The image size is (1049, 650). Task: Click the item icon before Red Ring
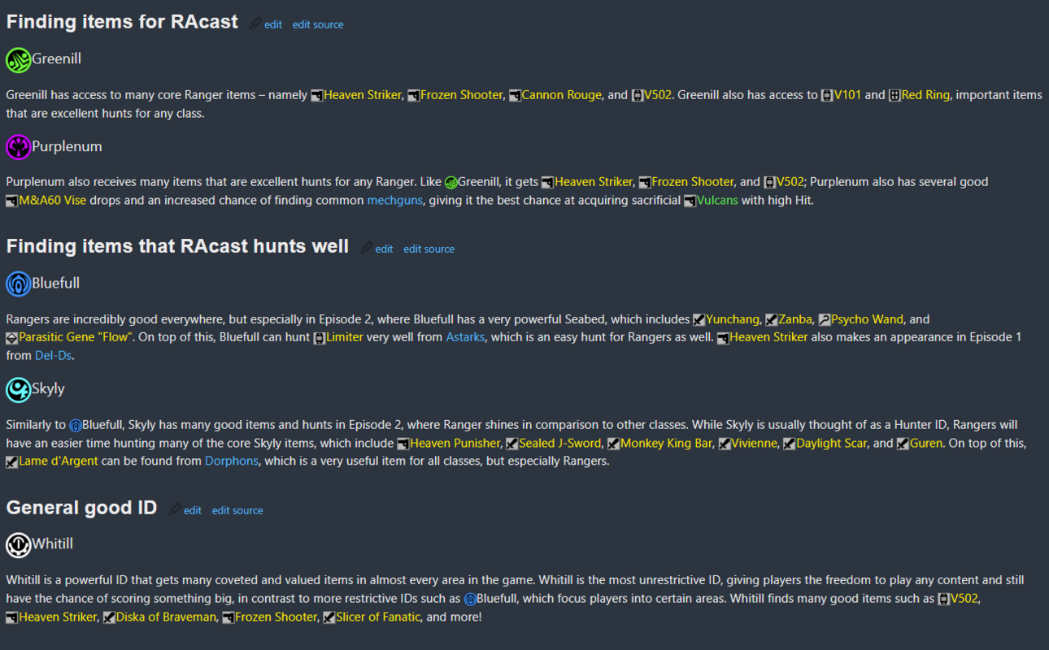click(x=894, y=96)
